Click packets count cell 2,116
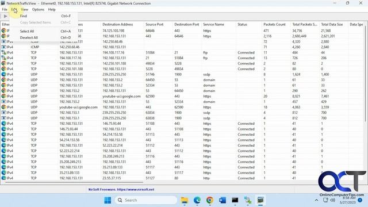The height and width of the screenshot is (207, 368). pos(267,36)
